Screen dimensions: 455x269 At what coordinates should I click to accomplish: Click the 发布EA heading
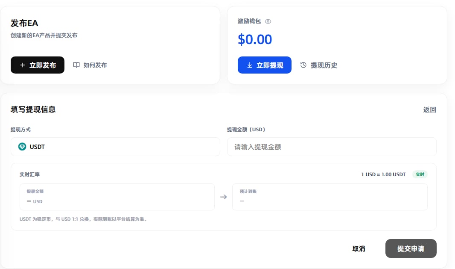click(24, 23)
